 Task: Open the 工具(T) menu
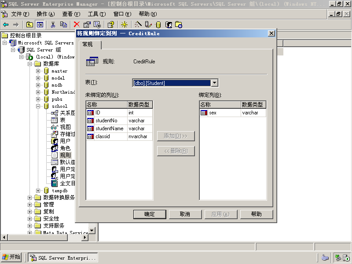coord(97,14)
